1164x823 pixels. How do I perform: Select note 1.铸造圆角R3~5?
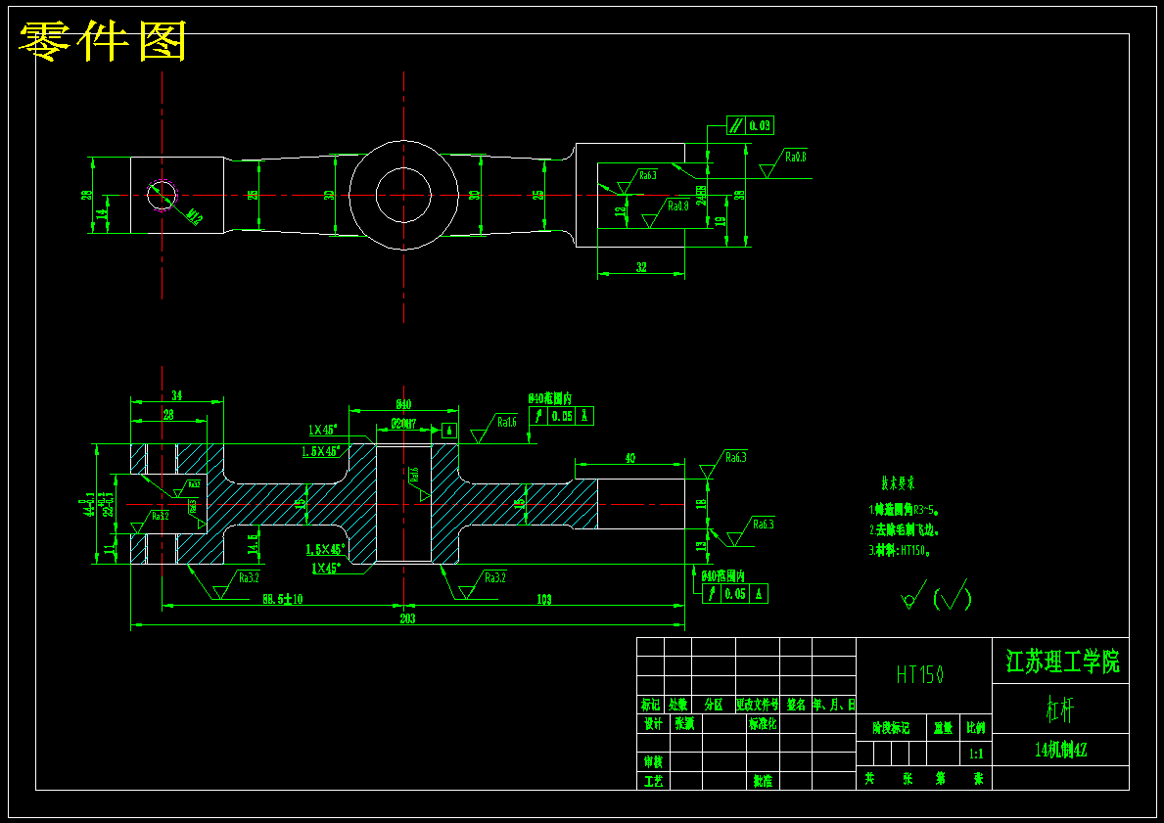tap(907, 511)
